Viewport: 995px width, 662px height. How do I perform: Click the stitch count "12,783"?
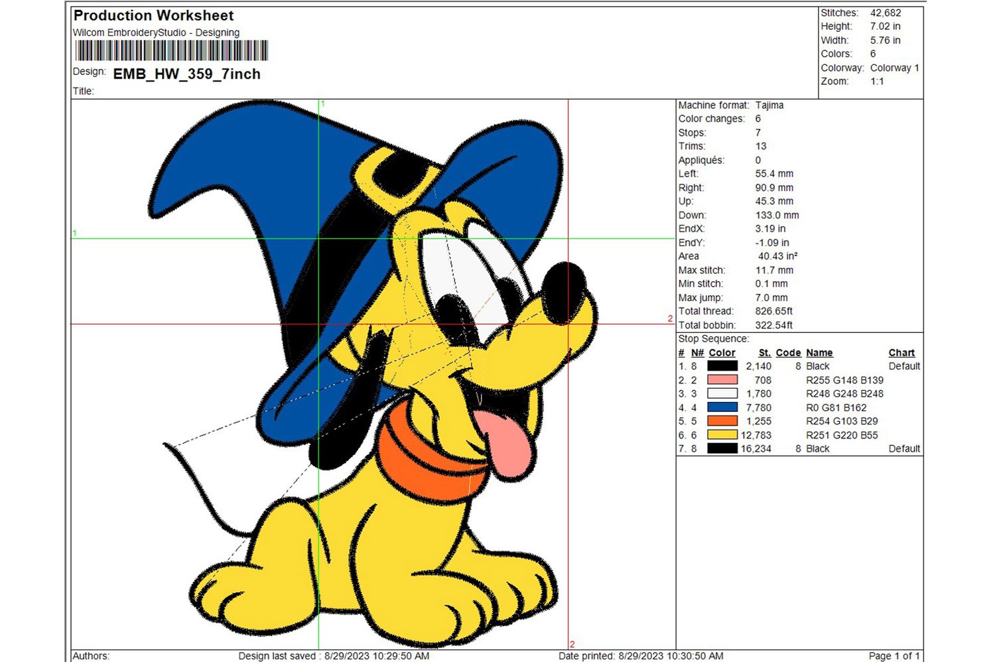[756, 435]
